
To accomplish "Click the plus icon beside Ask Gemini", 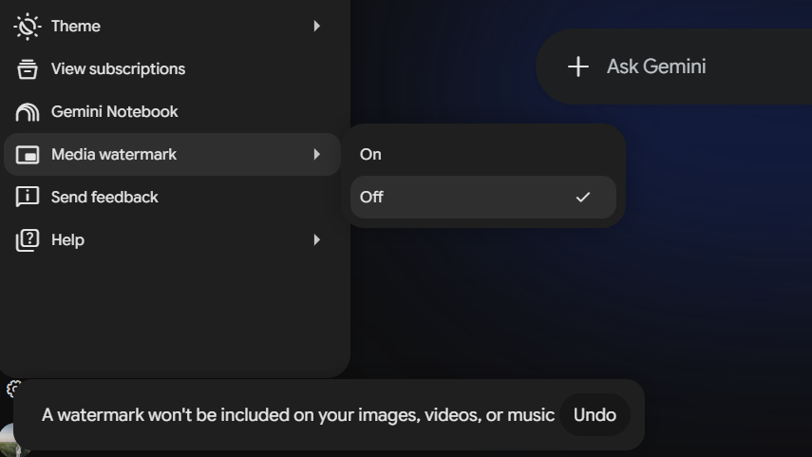I will coord(578,67).
